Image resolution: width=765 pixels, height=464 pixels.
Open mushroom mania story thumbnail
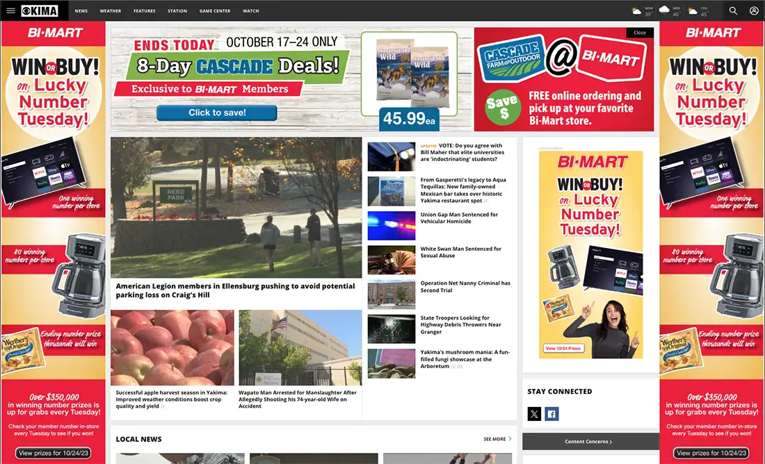[x=392, y=363]
